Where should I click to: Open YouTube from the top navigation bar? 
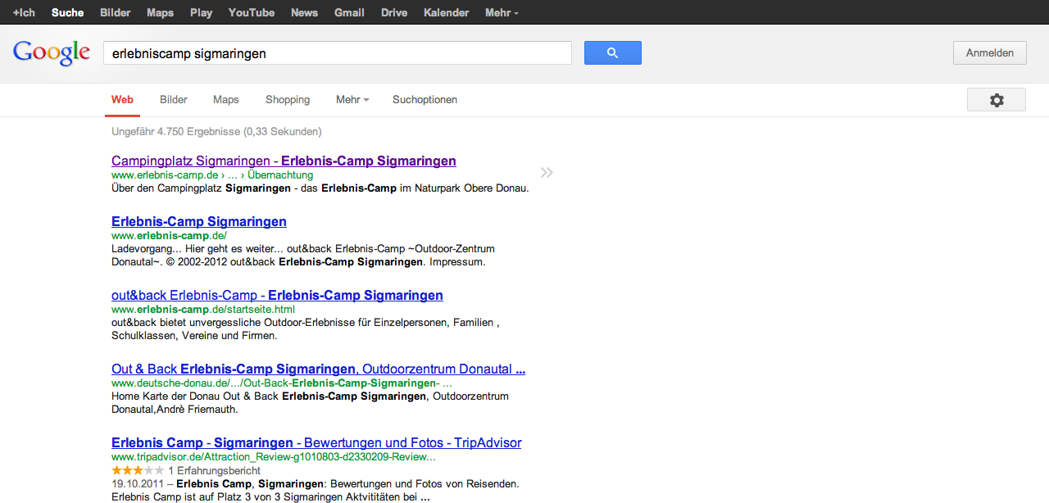pyautogui.click(x=251, y=12)
